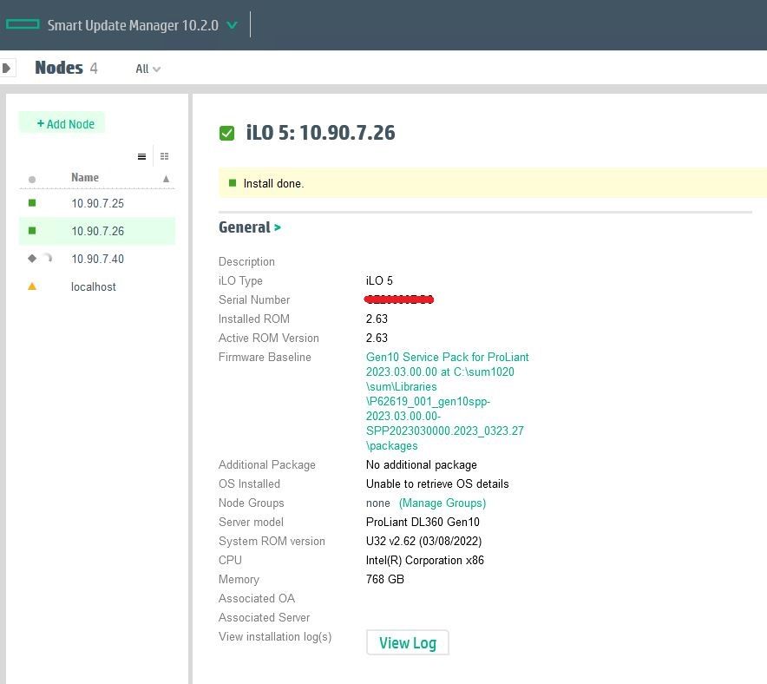
Task: Click the No additional package text
Action: tap(421, 464)
